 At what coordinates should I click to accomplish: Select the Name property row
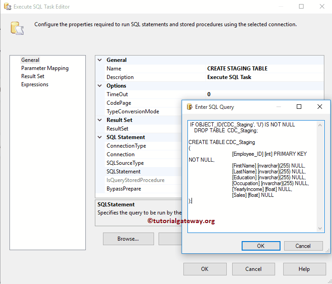(x=214, y=69)
